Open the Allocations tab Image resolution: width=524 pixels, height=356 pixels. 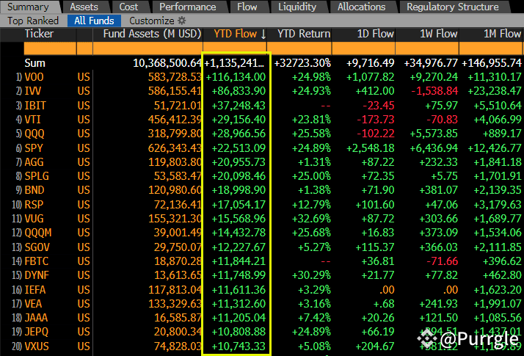361,7
